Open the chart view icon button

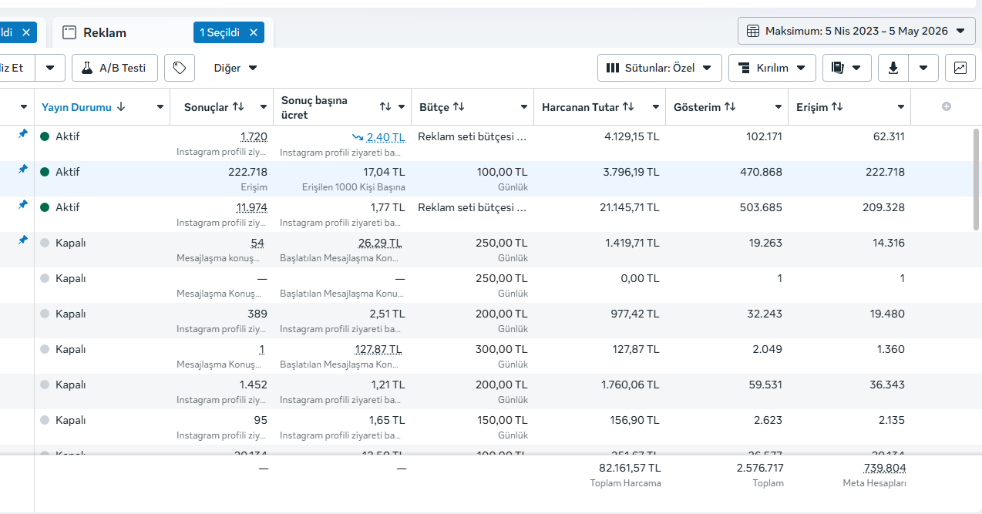[x=960, y=68]
